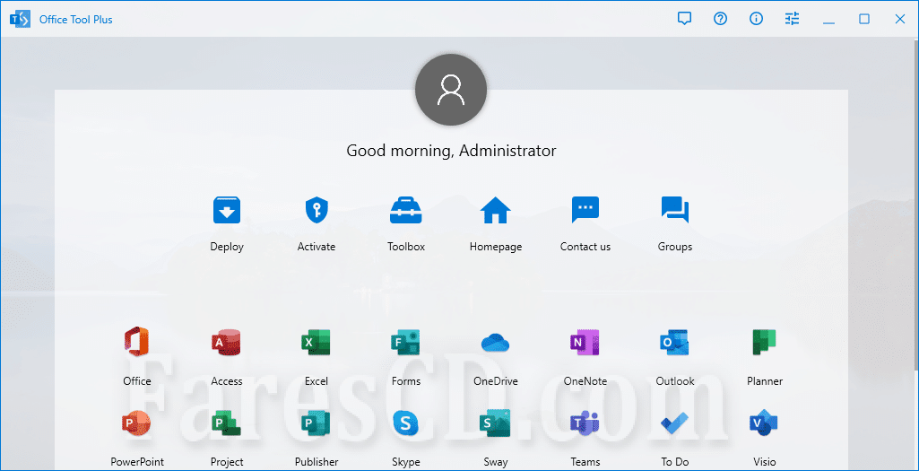Launch Excel
The image size is (919, 471).
(x=316, y=342)
